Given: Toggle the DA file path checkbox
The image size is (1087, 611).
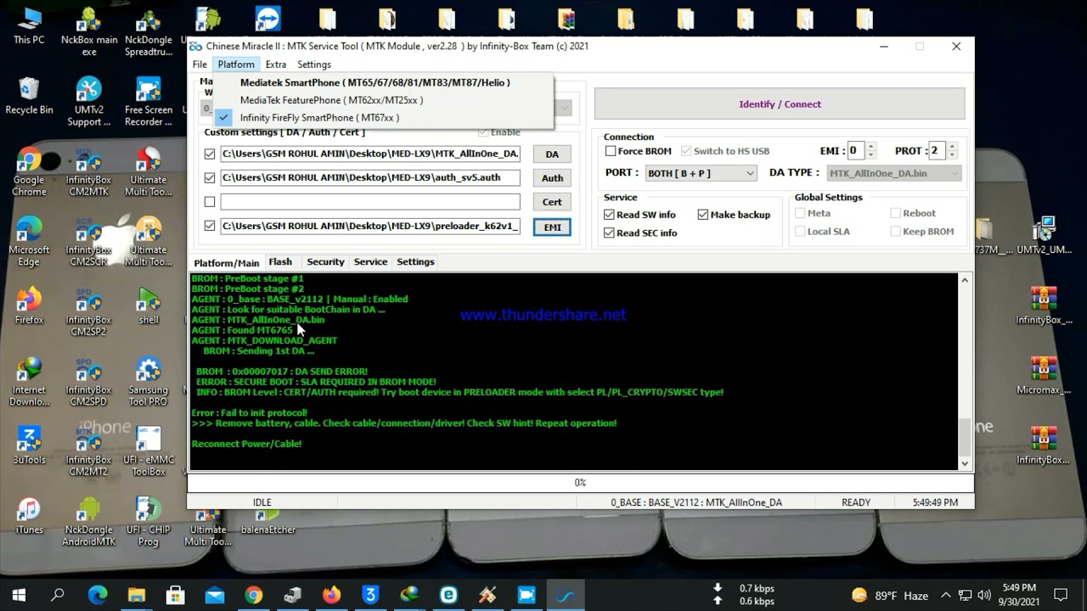Looking at the screenshot, I should (210, 154).
